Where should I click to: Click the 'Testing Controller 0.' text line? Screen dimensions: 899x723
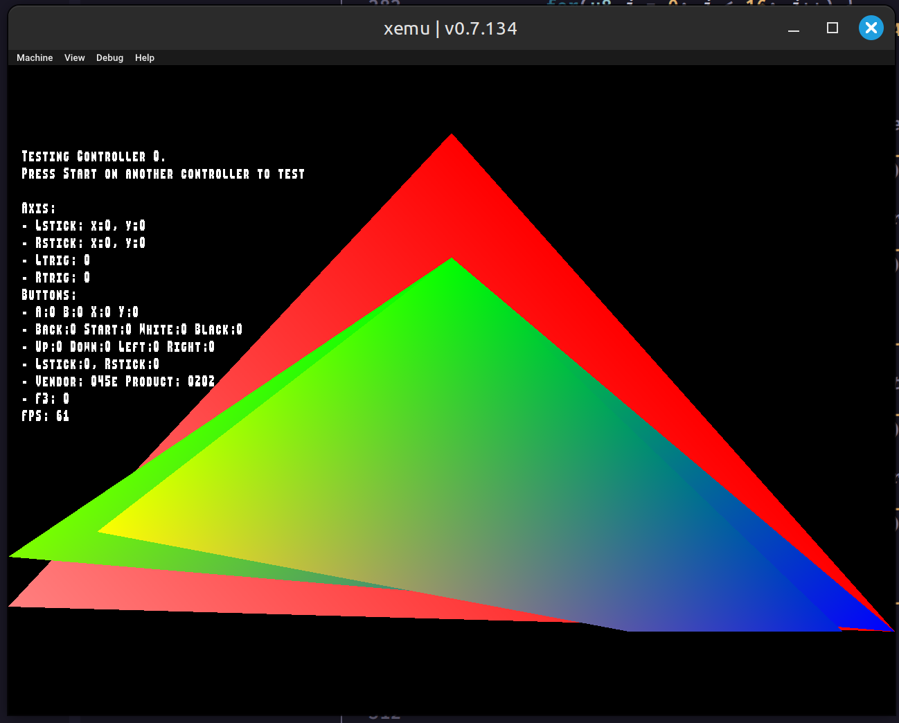click(94, 157)
